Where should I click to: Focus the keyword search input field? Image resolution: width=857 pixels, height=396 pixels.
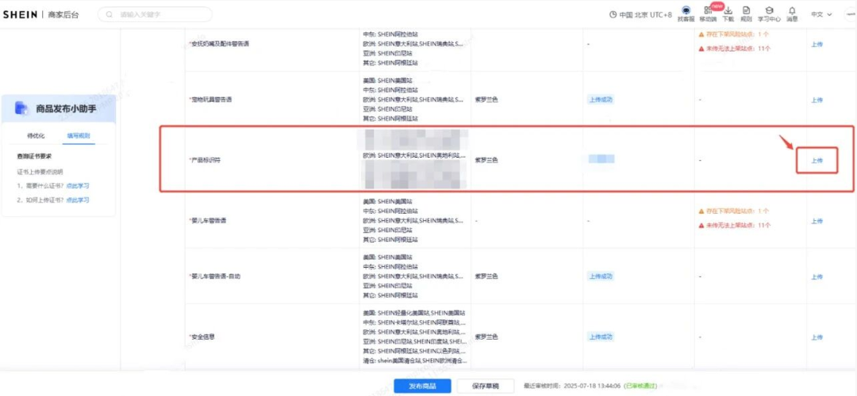[156, 15]
